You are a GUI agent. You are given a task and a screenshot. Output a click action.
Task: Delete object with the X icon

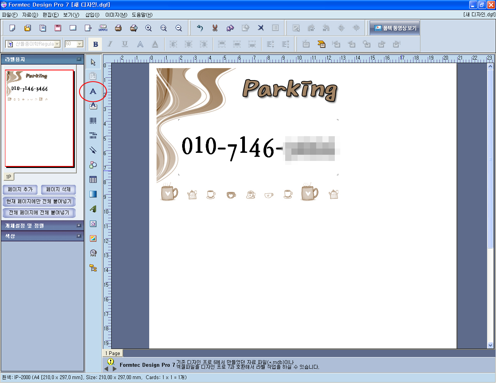point(261,28)
